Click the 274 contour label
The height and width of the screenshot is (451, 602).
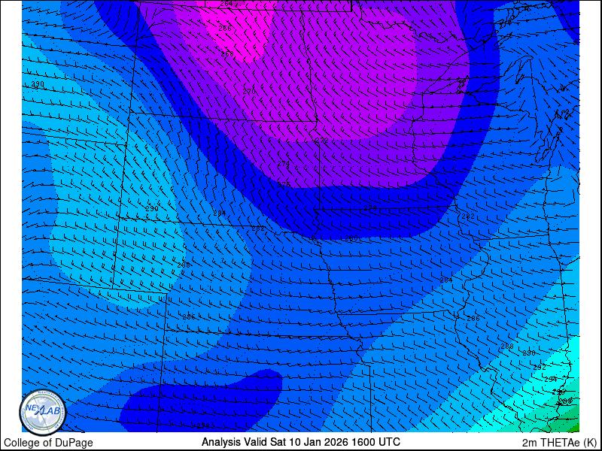[x=284, y=164]
